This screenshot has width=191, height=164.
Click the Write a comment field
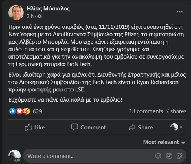point(87,156)
